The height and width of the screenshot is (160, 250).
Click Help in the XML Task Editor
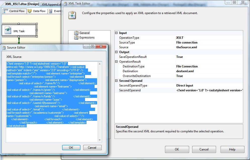click(x=232, y=149)
